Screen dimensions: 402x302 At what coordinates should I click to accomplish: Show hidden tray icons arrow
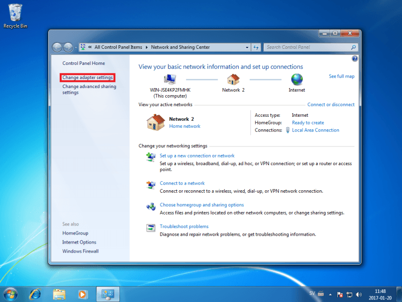tap(331, 294)
